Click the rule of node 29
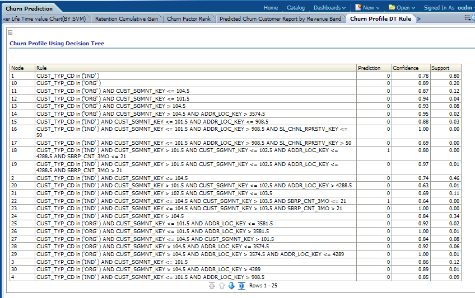Viewport: 475px width, 298px height. pyautogui.click(x=195, y=254)
